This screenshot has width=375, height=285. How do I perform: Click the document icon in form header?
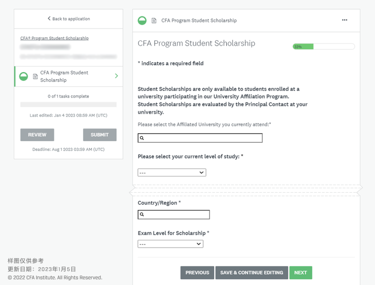pyautogui.click(x=154, y=21)
